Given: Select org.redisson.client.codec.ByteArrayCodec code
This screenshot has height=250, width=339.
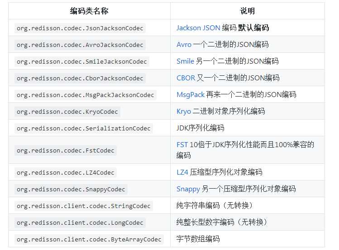Looking at the screenshot, I should click(x=89, y=240).
